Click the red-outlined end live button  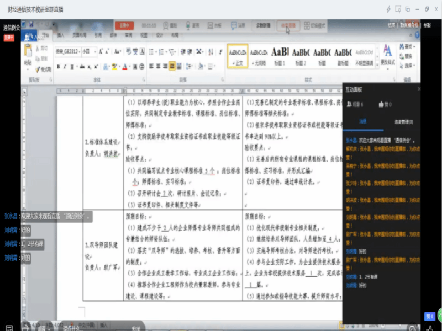[288, 25]
